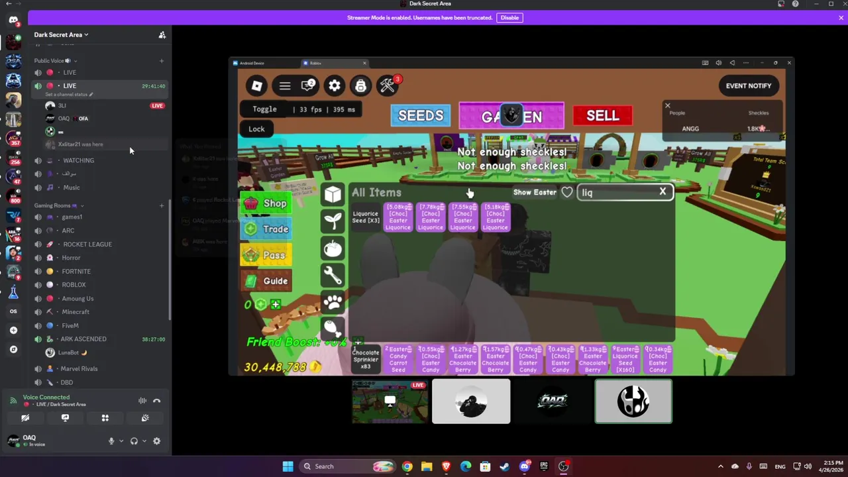Expand headphone output options arrow
The height and width of the screenshot is (477, 848).
click(144, 441)
